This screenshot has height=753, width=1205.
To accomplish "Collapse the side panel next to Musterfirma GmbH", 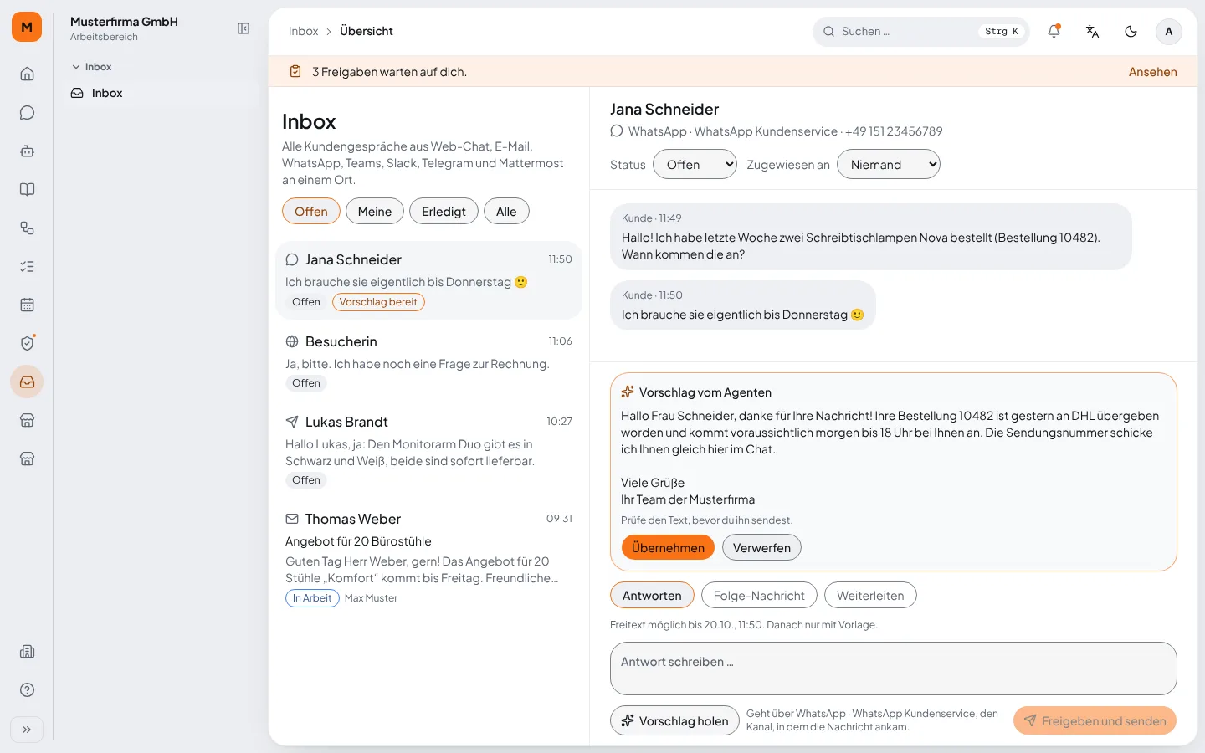I will click(244, 28).
